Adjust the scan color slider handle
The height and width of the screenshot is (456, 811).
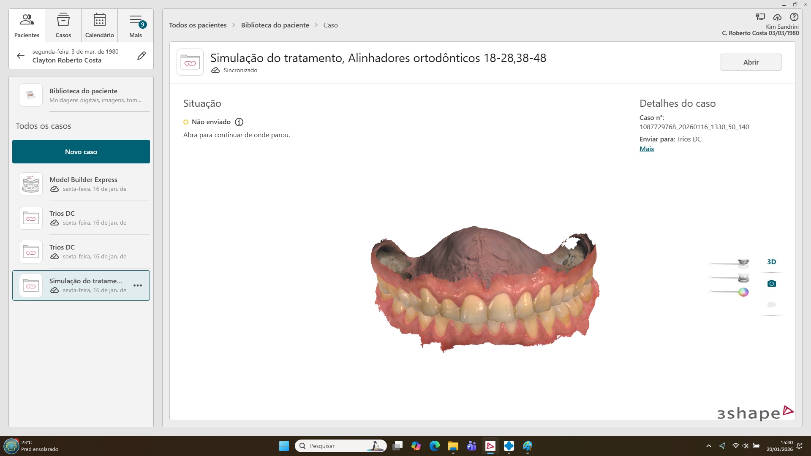(743, 292)
